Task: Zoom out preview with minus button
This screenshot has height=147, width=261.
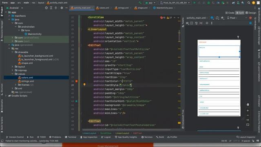Action: click(x=248, y=115)
